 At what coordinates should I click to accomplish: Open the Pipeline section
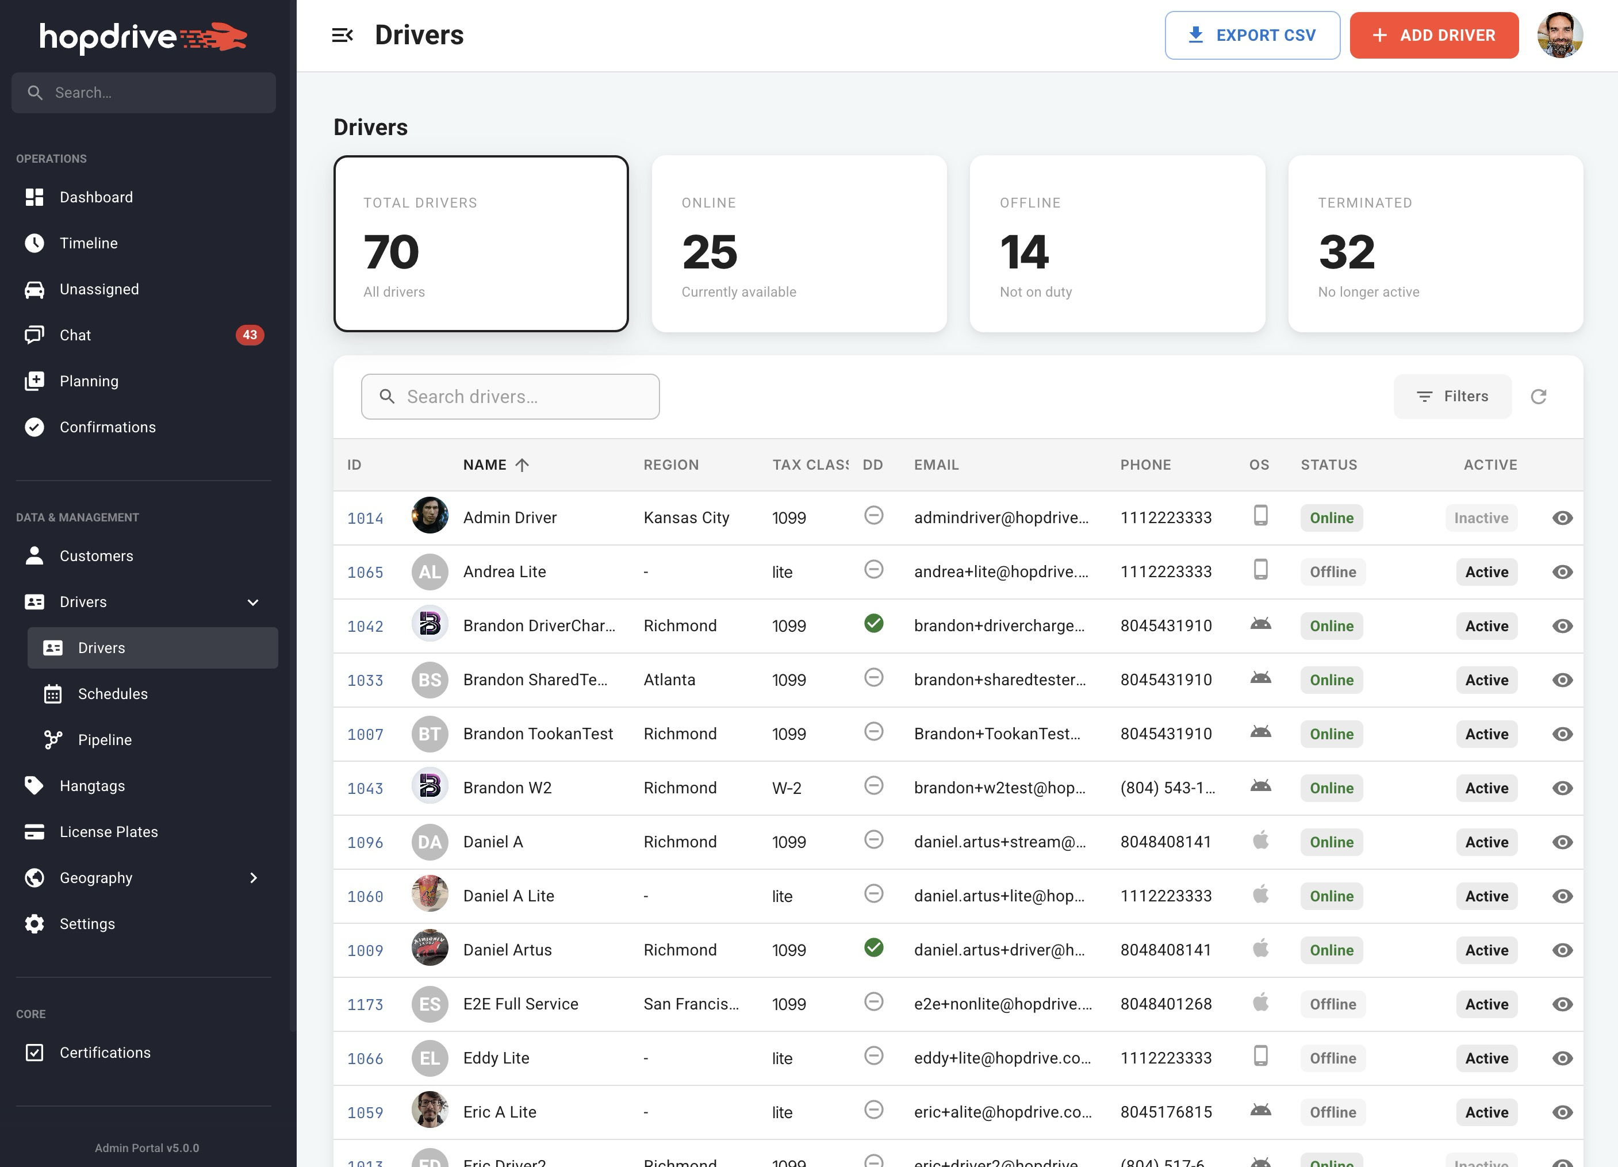pos(104,740)
